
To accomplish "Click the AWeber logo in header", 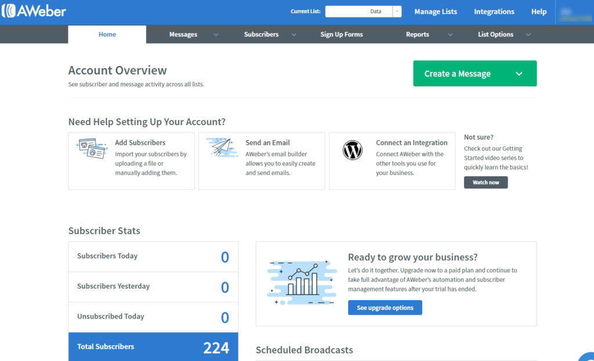I will (x=34, y=12).
